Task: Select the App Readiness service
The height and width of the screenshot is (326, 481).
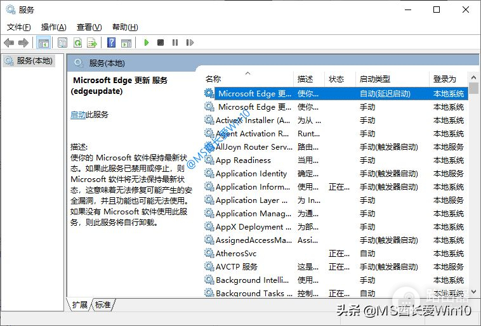Action: pyautogui.click(x=336, y=160)
